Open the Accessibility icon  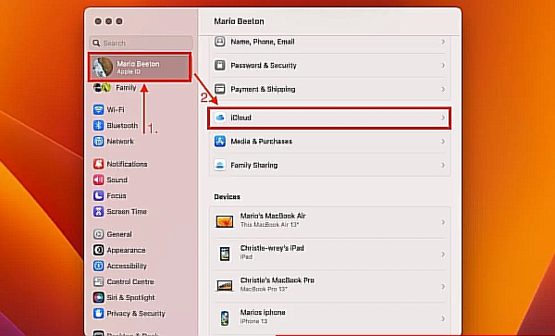tap(98, 266)
